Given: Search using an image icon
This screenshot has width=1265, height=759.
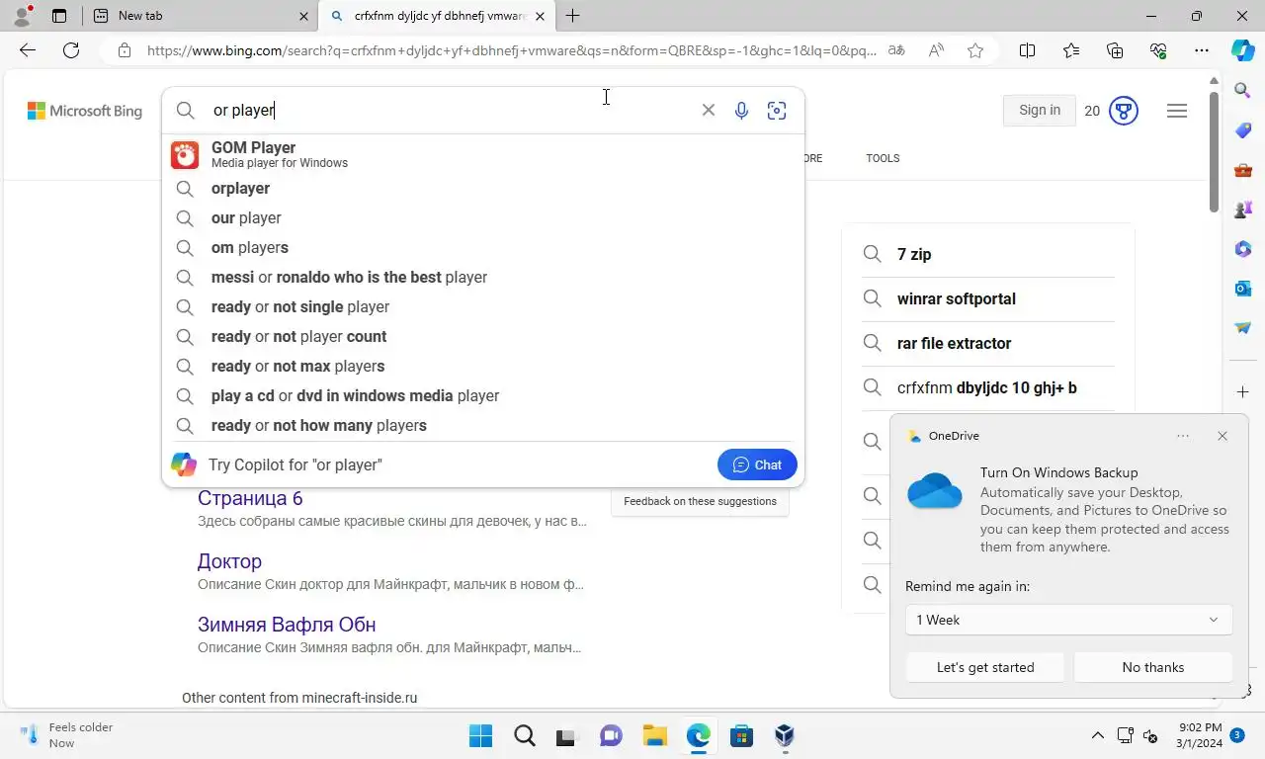Looking at the screenshot, I should 777,110.
